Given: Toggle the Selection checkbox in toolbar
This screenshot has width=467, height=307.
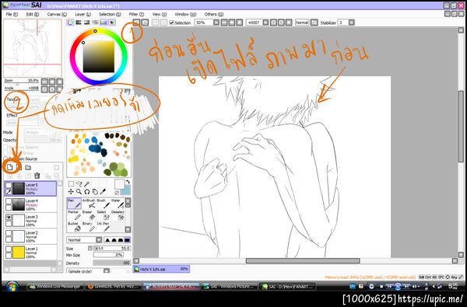Looking at the screenshot, I should (x=171, y=23).
